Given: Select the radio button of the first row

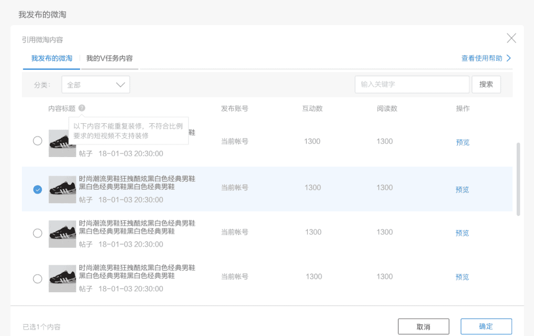Looking at the screenshot, I should click(37, 141).
